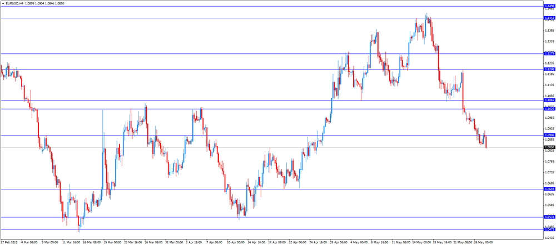Screen dimensions: 556x245
Task: Select the 1.1026 blue price label
Action: (x=549, y=109)
